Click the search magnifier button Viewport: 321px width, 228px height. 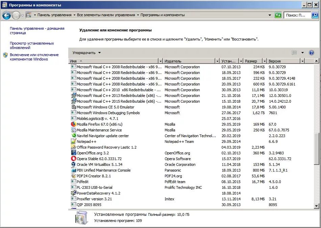point(315,15)
